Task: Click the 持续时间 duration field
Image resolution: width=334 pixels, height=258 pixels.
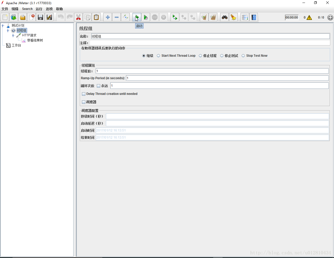Action: [x=217, y=116]
